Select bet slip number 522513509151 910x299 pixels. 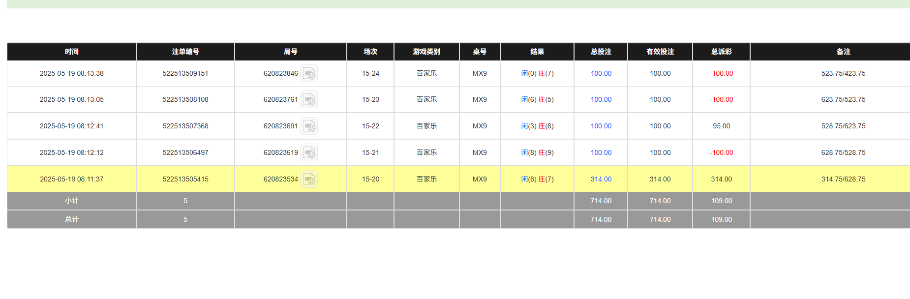tap(185, 74)
